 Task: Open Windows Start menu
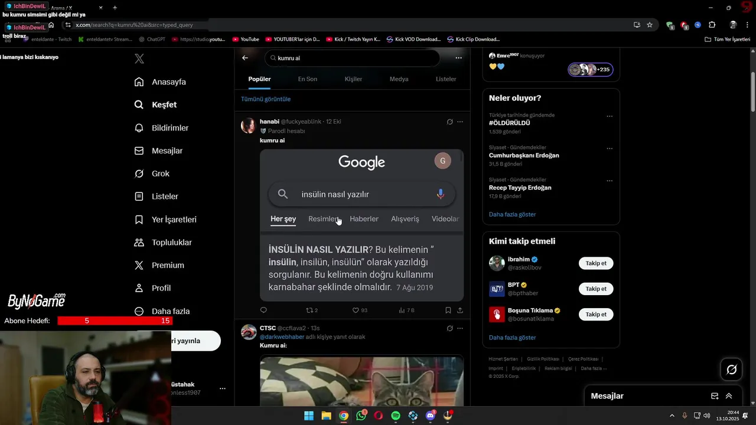[309, 416]
